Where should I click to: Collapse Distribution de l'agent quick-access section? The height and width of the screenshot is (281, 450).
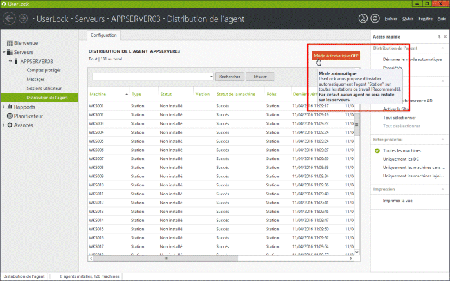point(442,48)
